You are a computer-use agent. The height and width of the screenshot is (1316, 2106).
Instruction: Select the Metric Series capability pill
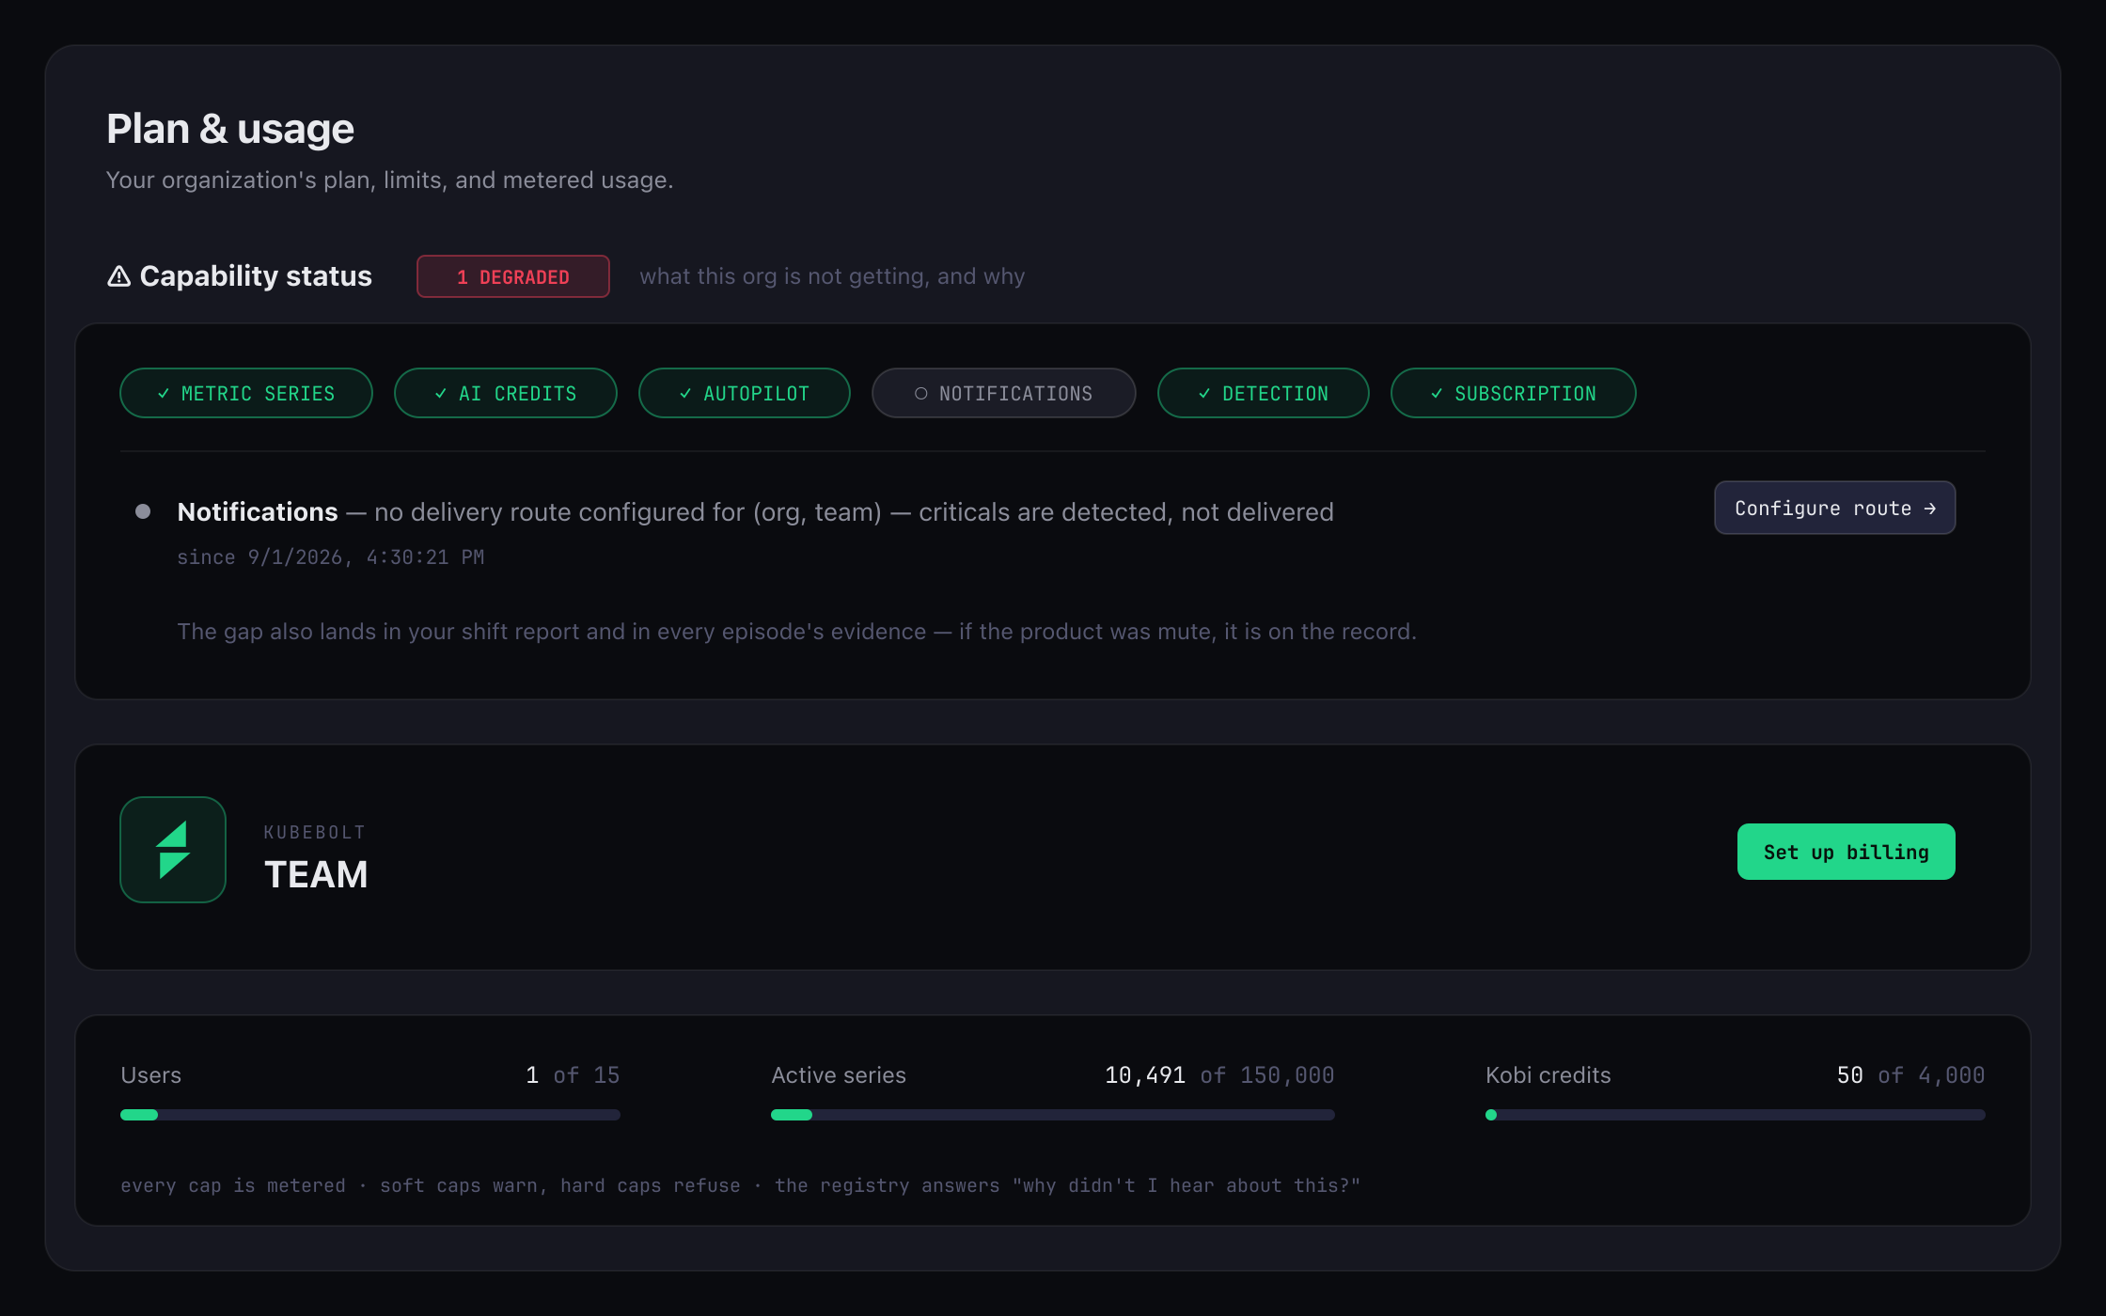pyautogui.click(x=246, y=393)
